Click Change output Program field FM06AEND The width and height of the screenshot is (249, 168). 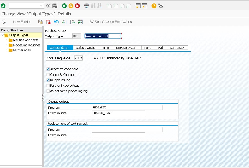(127, 108)
